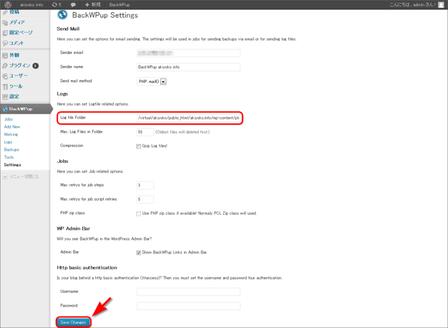
Task: Click the settings sliders icon
Action: (5, 97)
